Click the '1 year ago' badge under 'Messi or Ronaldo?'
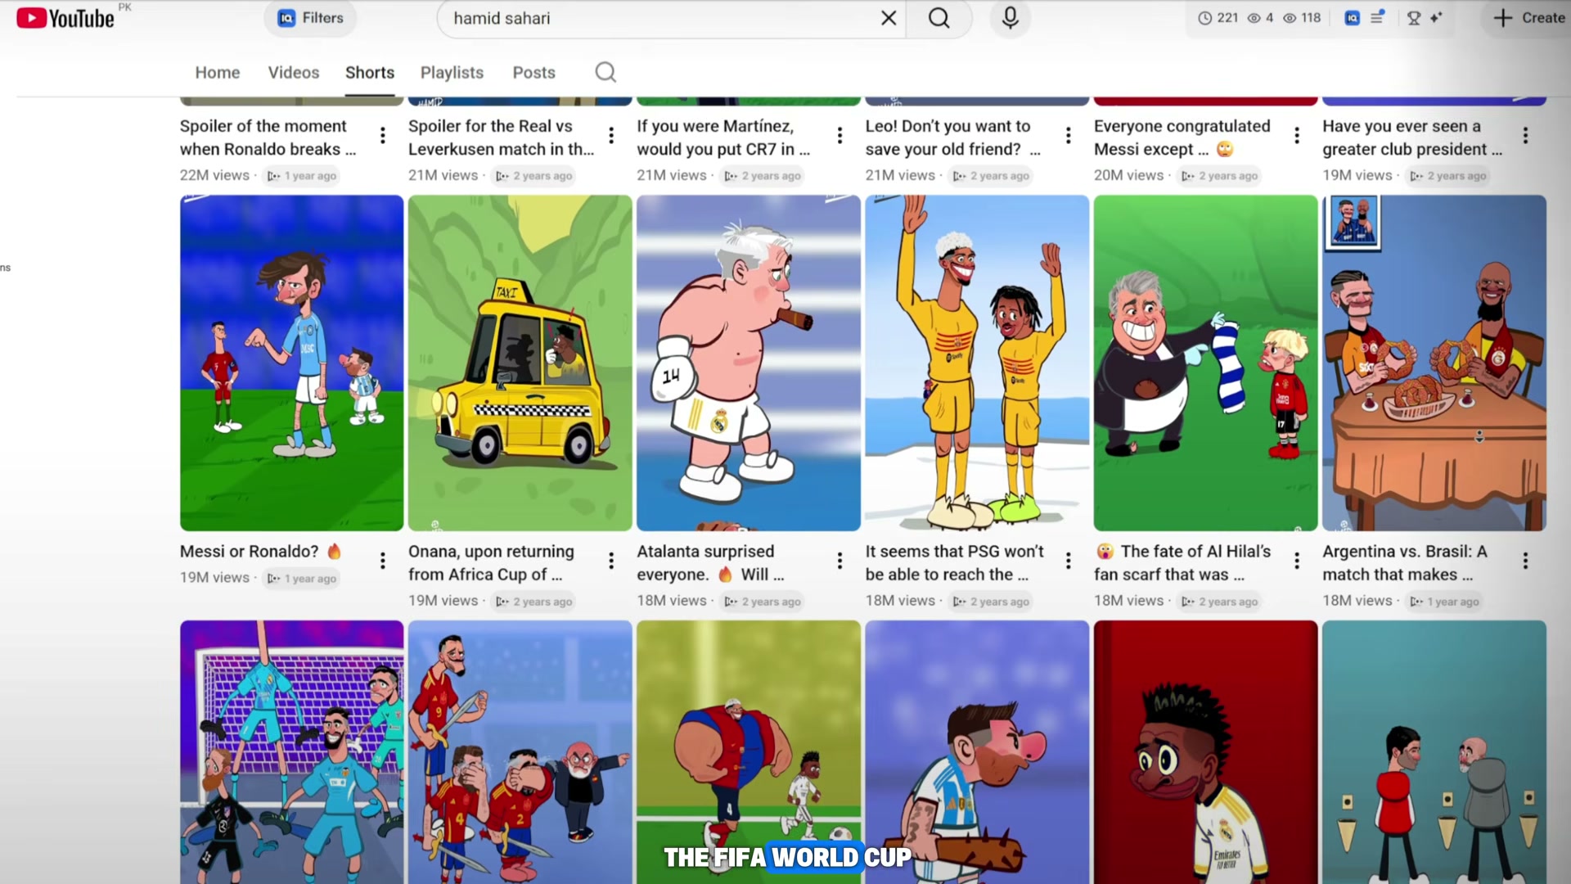Viewport: 1571px width, 884px height. point(301,579)
